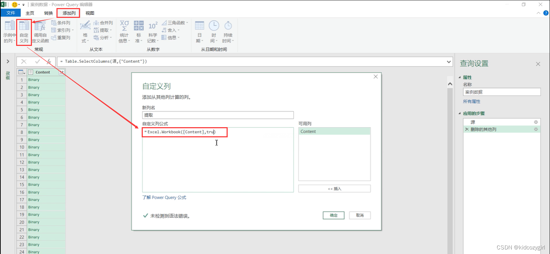The height and width of the screenshot is (254, 550).
Task: Delete the 删除的其他列 step with X icon
Action: click(x=467, y=129)
